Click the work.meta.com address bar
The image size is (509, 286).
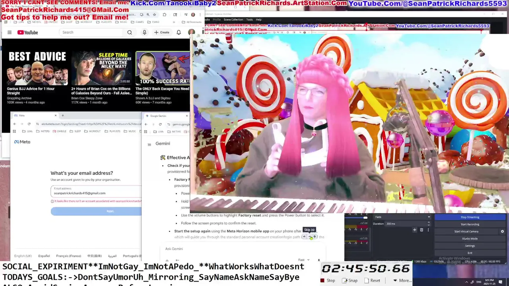[88, 124]
